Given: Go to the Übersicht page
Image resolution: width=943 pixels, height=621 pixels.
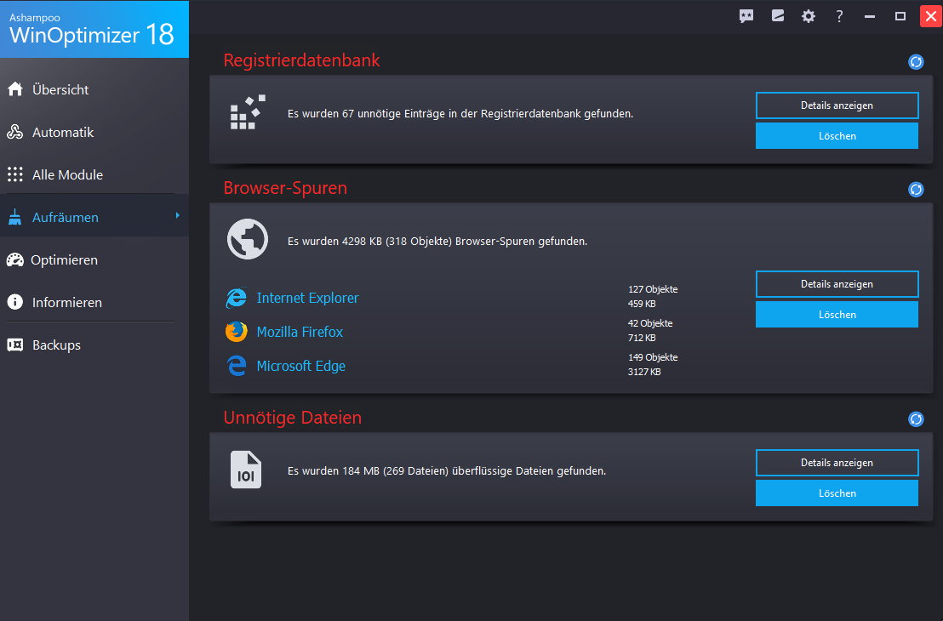Looking at the screenshot, I should click(x=60, y=89).
